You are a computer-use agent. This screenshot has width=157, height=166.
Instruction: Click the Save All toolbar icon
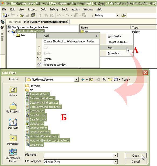point(33,16)
